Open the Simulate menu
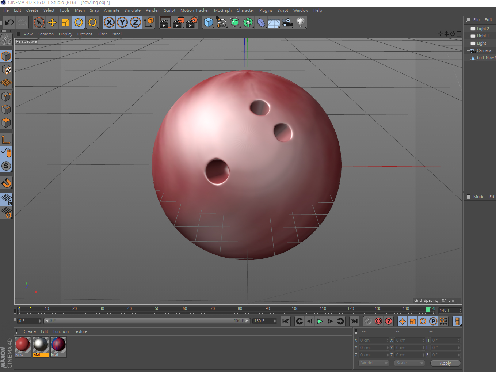Image resolution: width=496 pixels, height=372 pixels. (132, 10)
